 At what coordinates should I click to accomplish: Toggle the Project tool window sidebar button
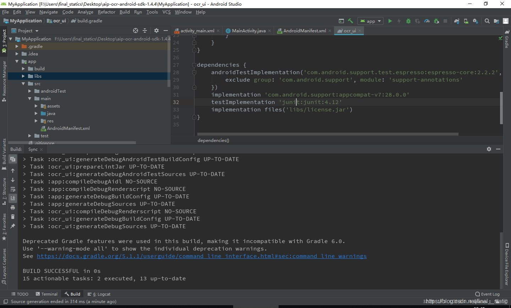[4, 41]
